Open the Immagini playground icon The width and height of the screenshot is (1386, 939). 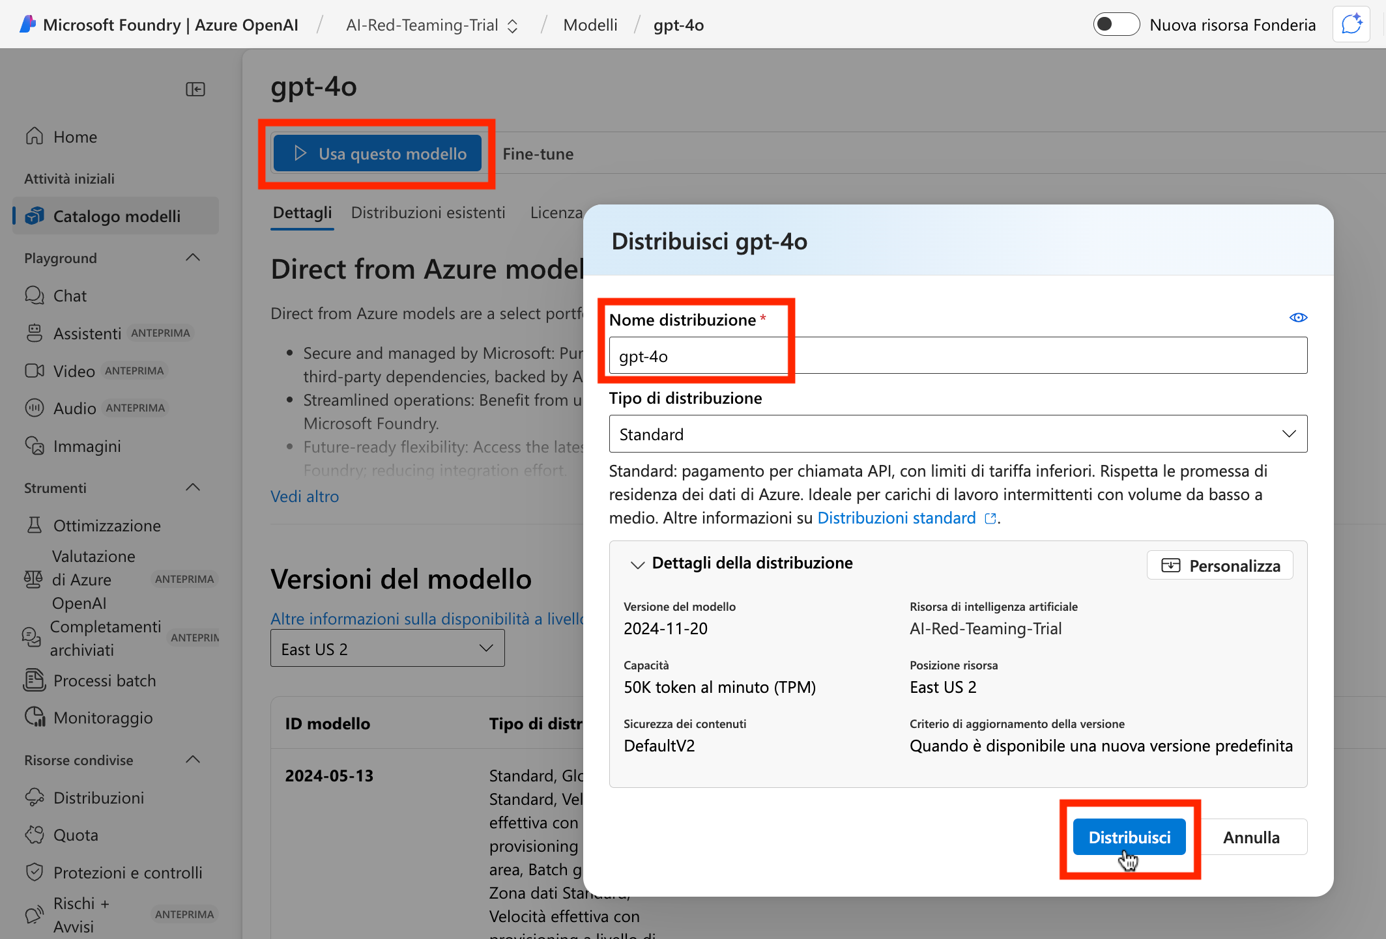(x=35, y=445)
